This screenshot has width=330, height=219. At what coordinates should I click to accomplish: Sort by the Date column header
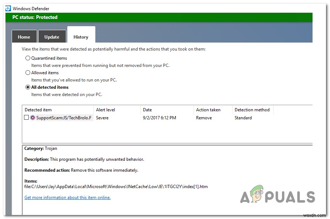tap(167, 109)
